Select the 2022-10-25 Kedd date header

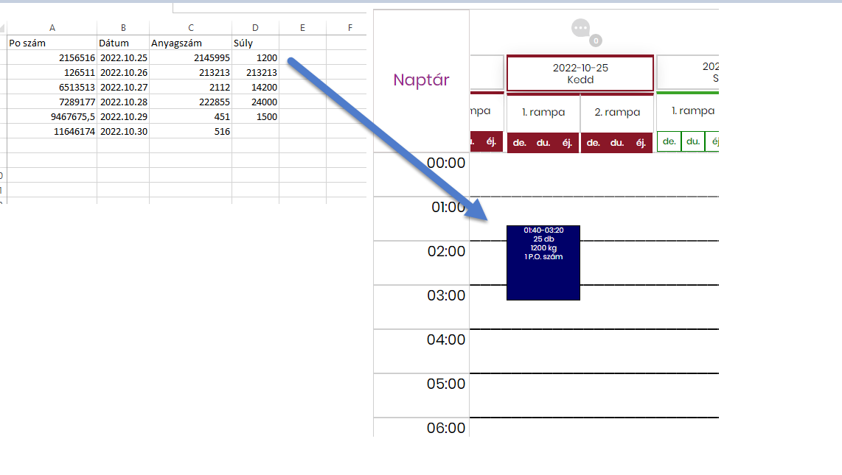(580, 73)
